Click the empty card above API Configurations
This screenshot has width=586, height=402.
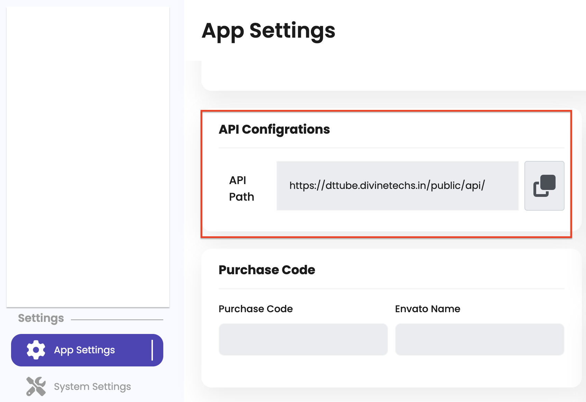(x=393, y=75)
